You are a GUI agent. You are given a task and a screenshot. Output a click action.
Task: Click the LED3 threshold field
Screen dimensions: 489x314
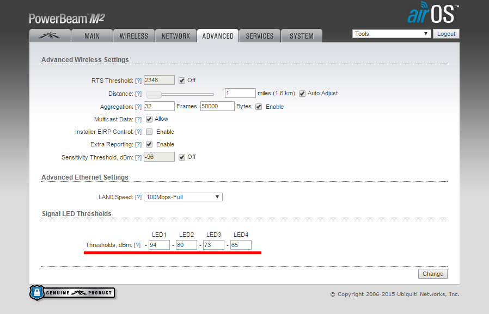point(213,245)
